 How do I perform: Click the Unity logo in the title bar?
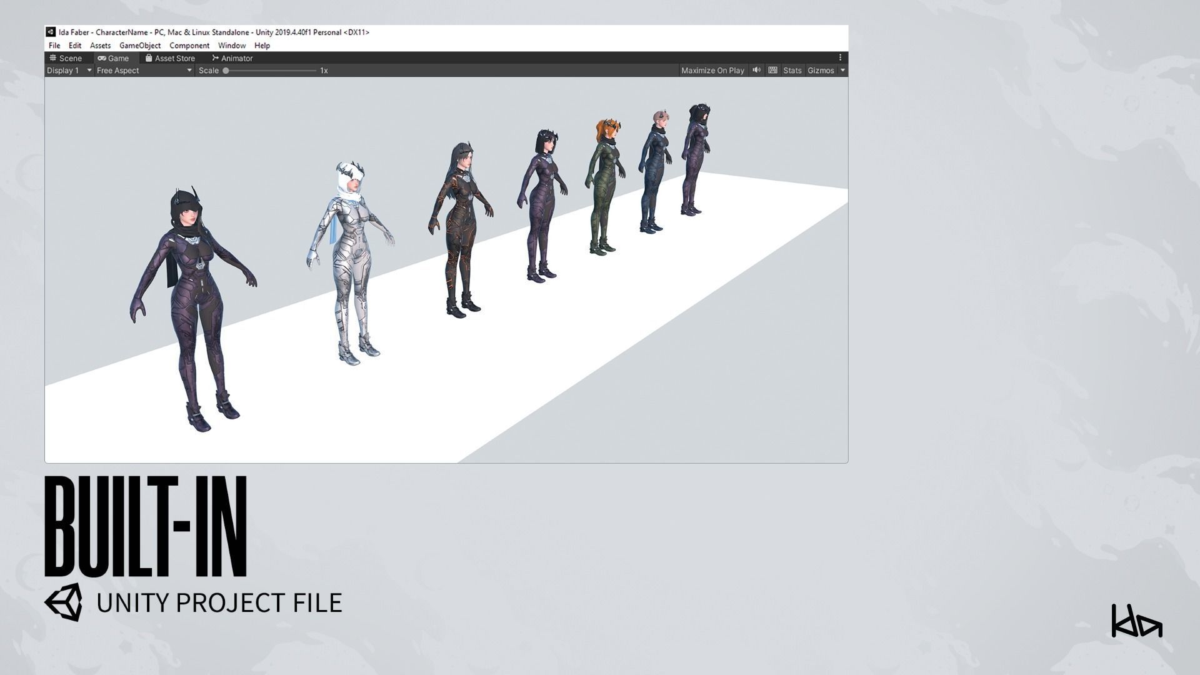point(51,32)
